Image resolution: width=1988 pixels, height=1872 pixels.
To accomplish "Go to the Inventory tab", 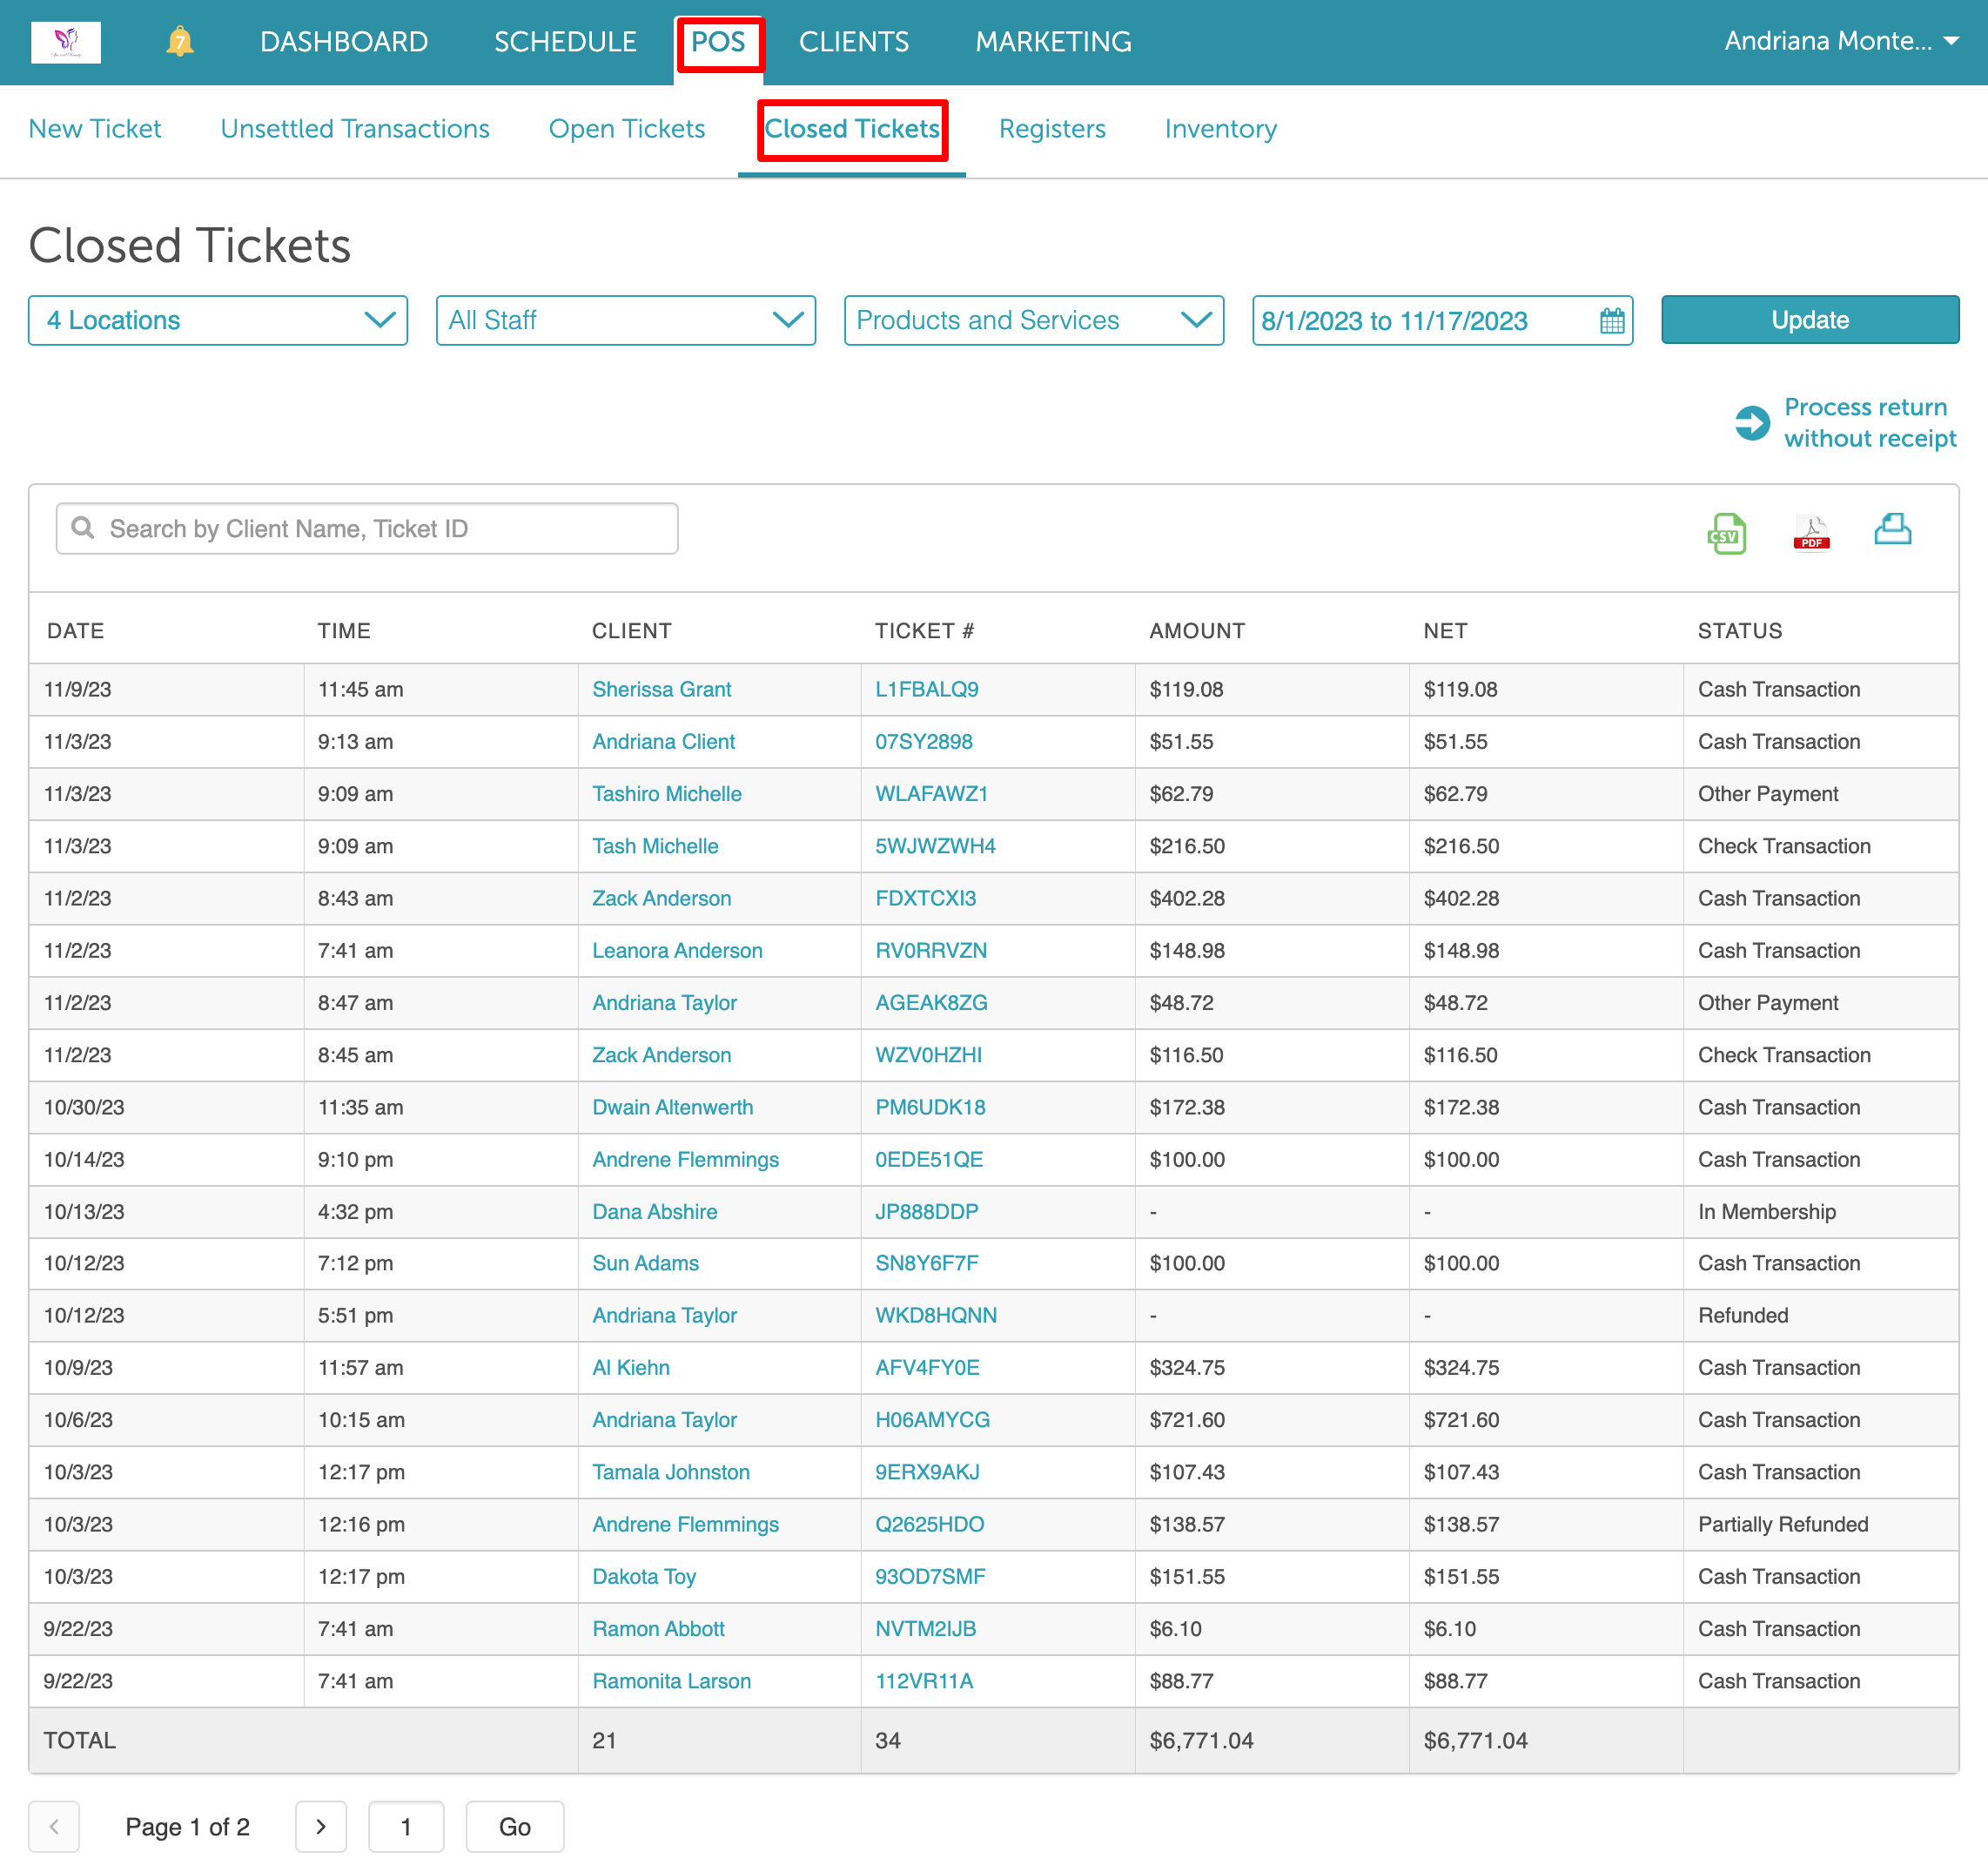I will (x=1220, y=129).
